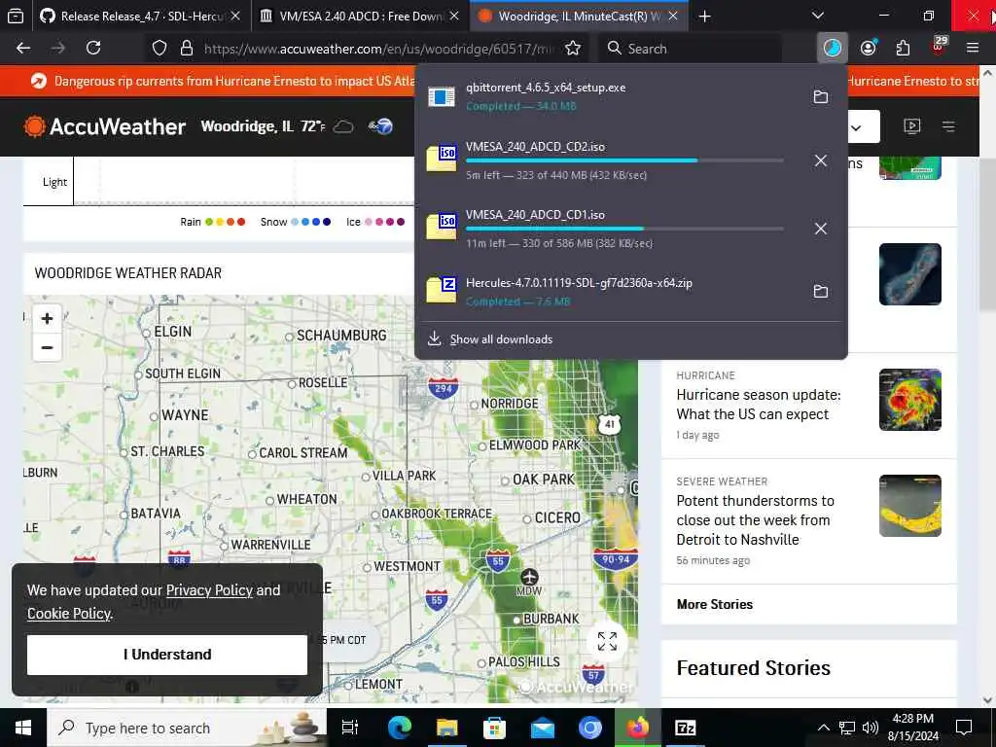Open the Firefox View icon

click(16, 16)
